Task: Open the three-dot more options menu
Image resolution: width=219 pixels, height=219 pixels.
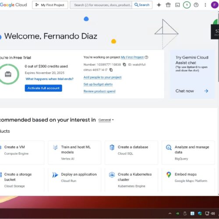Action: point(205,5)
